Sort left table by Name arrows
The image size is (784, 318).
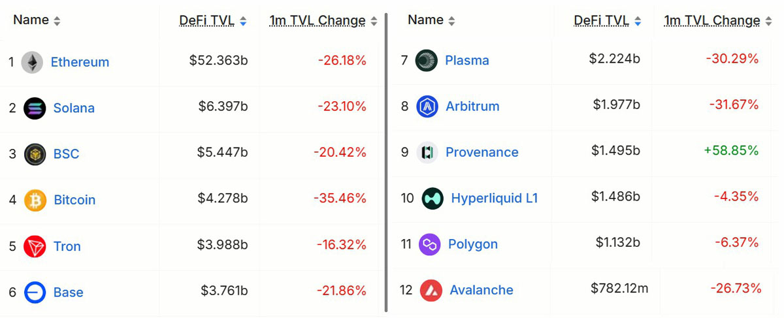point(57,21)
